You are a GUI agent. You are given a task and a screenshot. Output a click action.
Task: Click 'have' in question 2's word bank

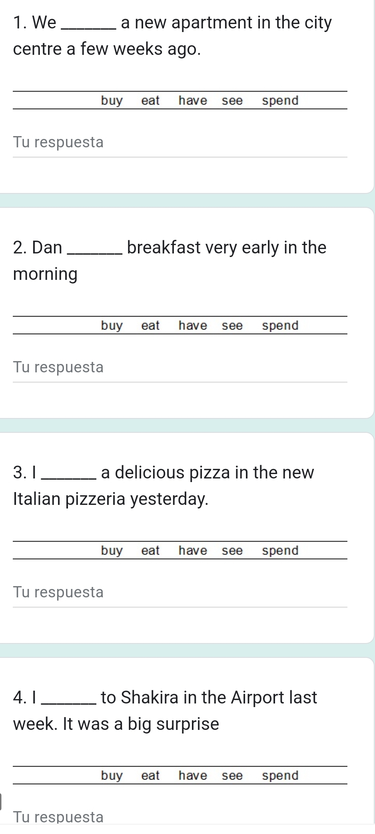[x=193, y=326]
